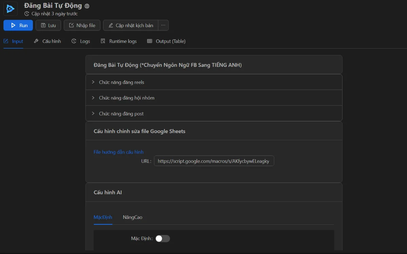Switch to the Runtime logs tab
407x254 pixels.
(x=119, y=41)
